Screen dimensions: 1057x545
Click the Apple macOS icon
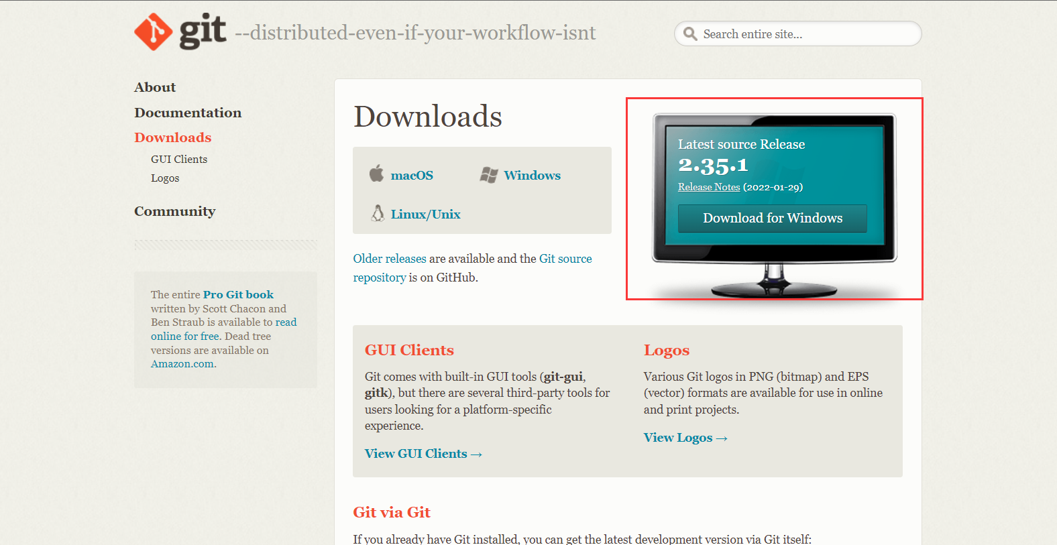376,174
